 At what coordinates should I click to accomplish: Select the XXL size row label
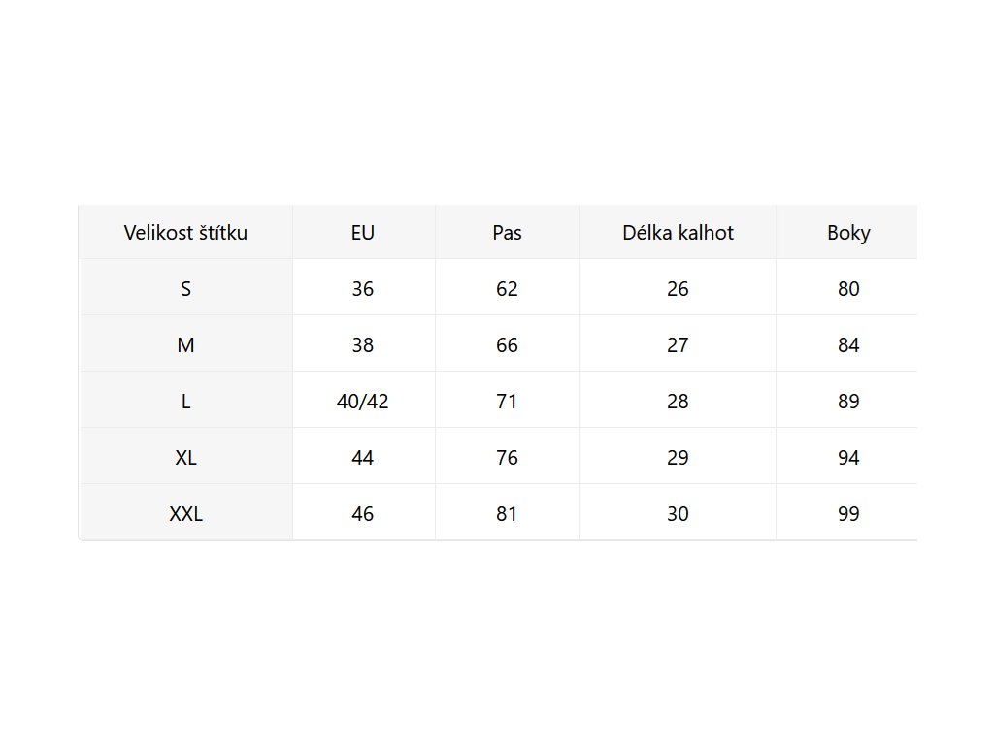click(185, 514)
